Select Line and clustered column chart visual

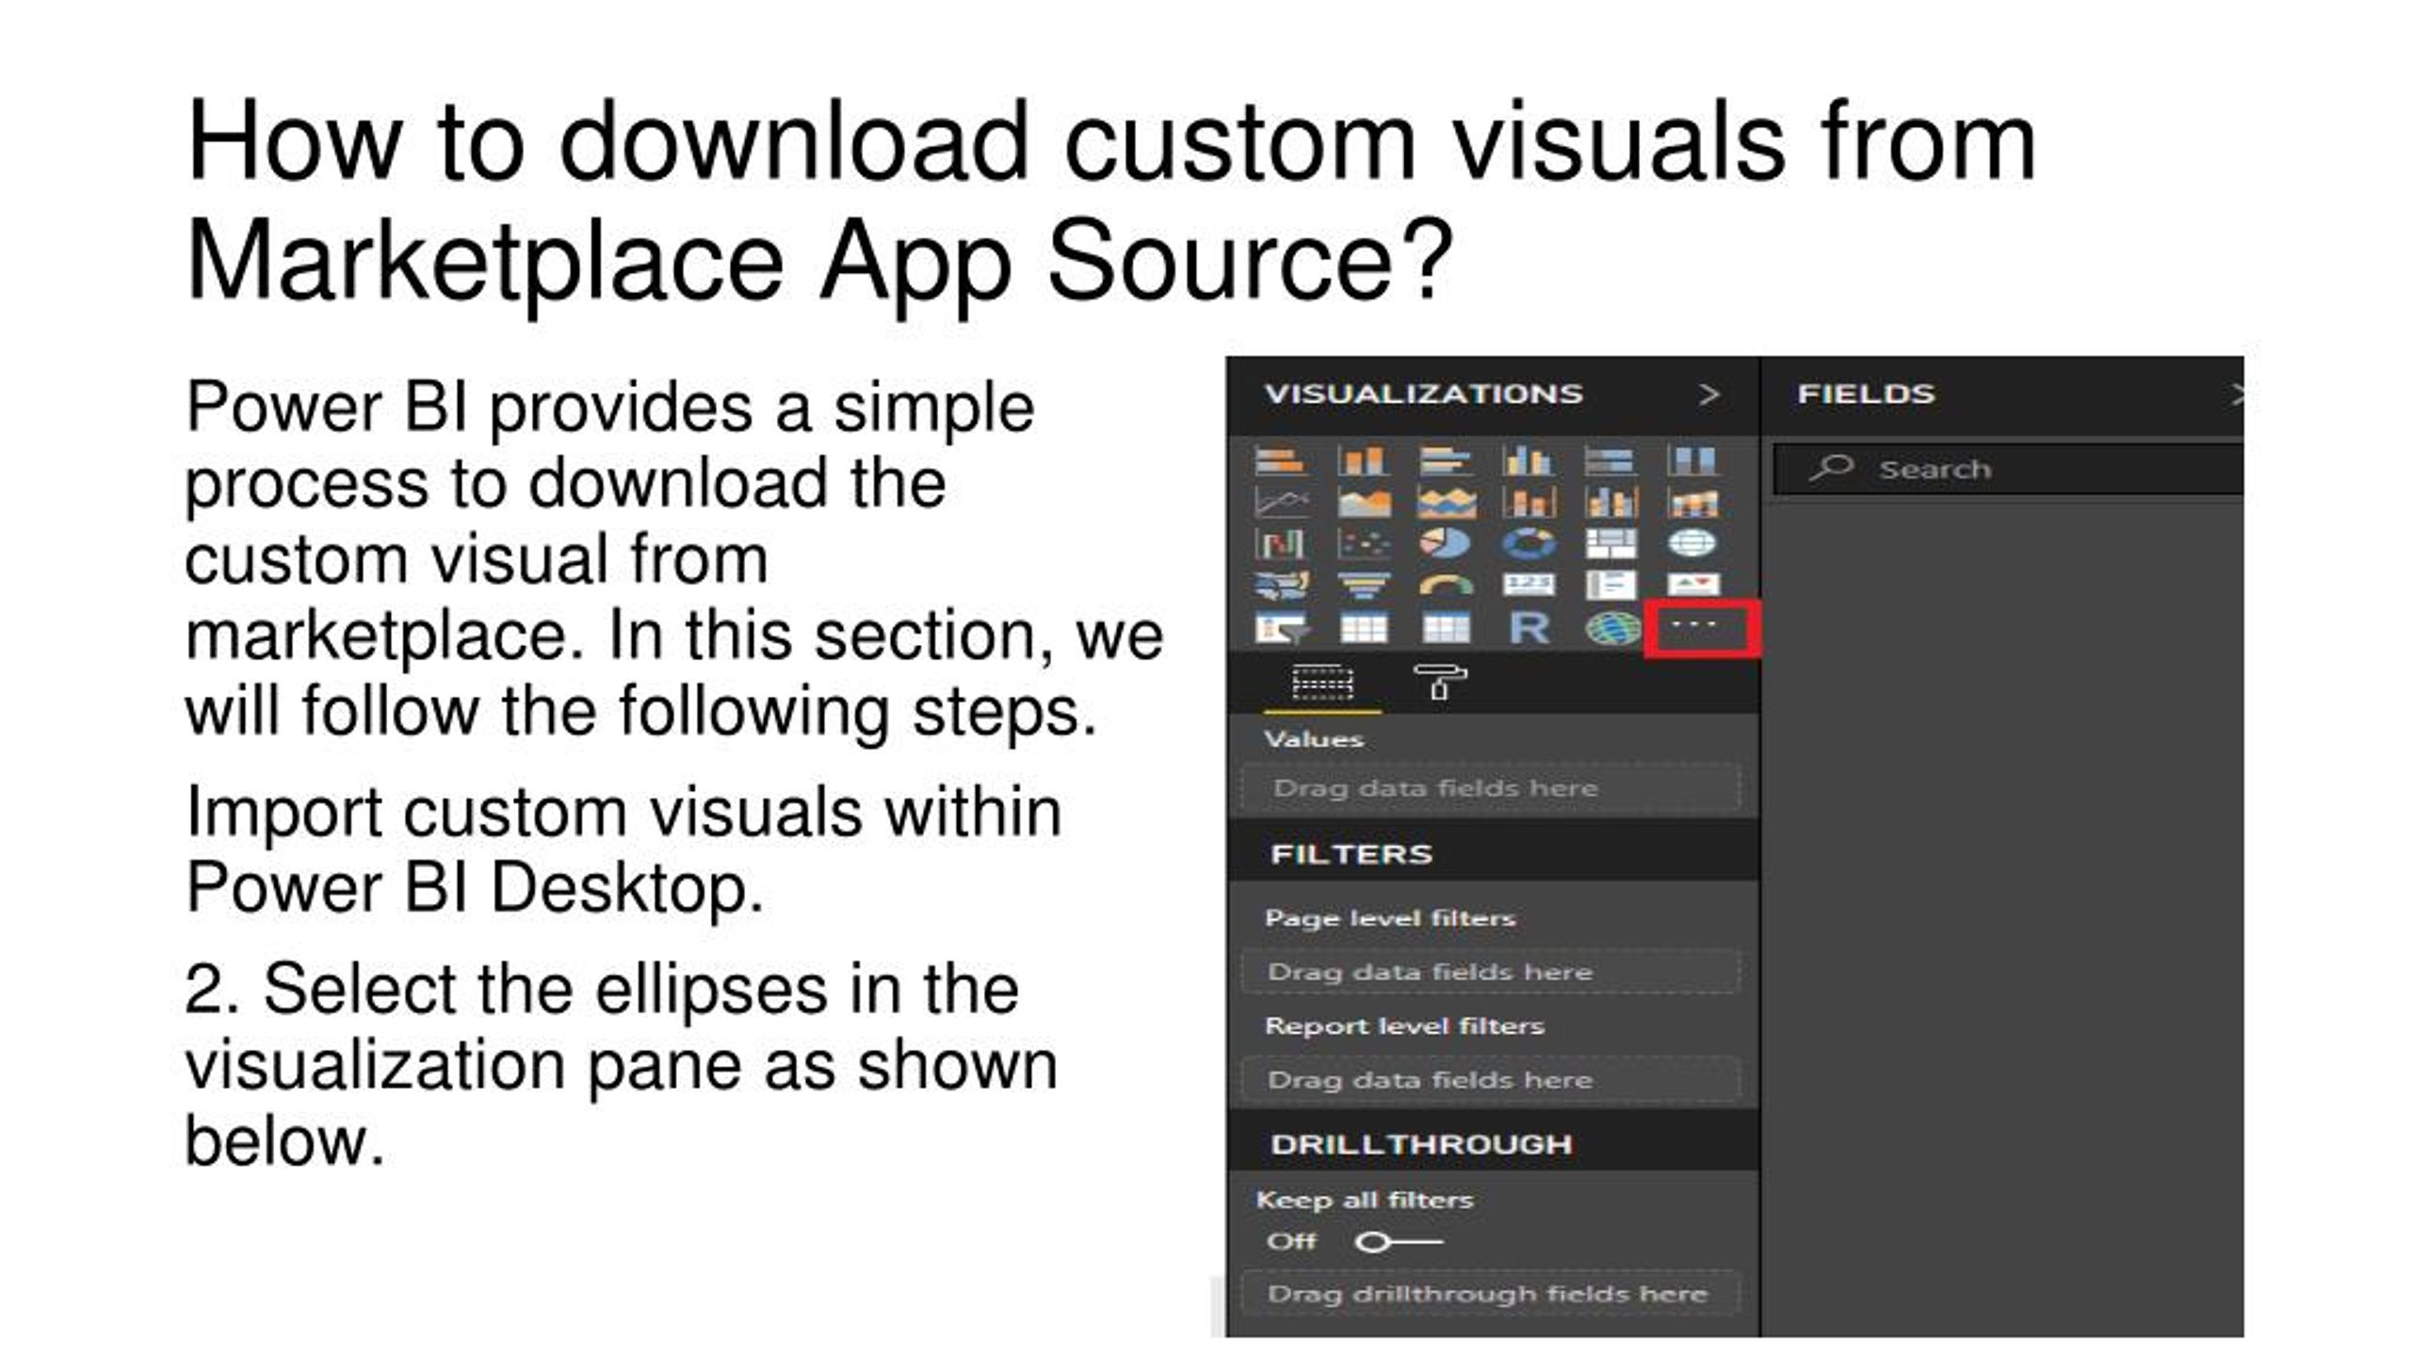pos(1610,503)
